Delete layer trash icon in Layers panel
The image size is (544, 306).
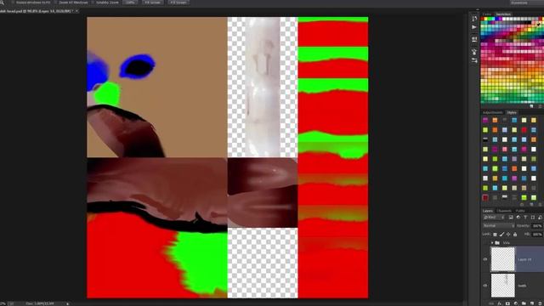[x=540, y=303]
